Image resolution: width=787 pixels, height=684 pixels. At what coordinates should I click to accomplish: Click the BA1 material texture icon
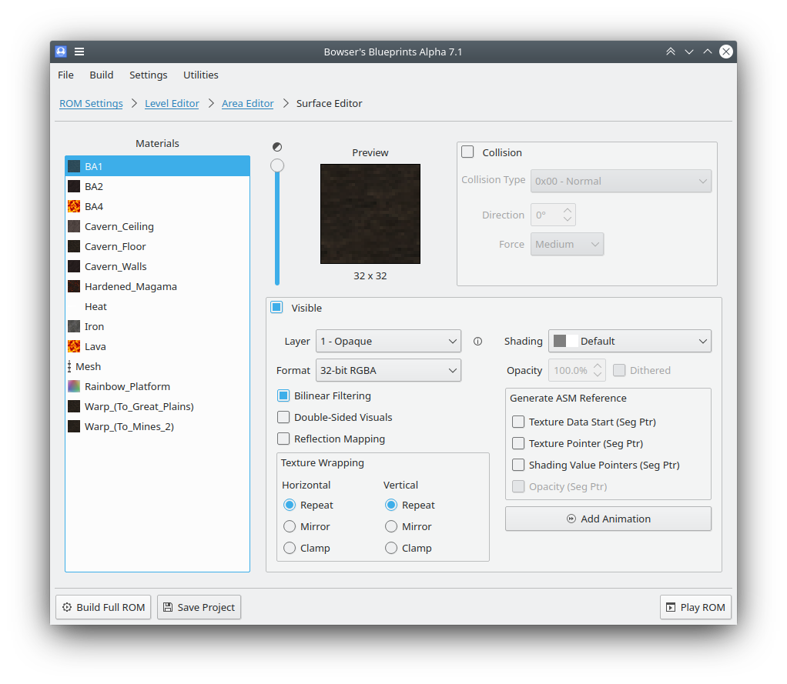(74, 166)
